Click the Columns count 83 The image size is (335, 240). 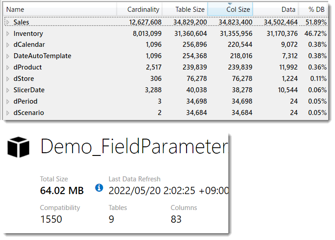click(176, 219)
